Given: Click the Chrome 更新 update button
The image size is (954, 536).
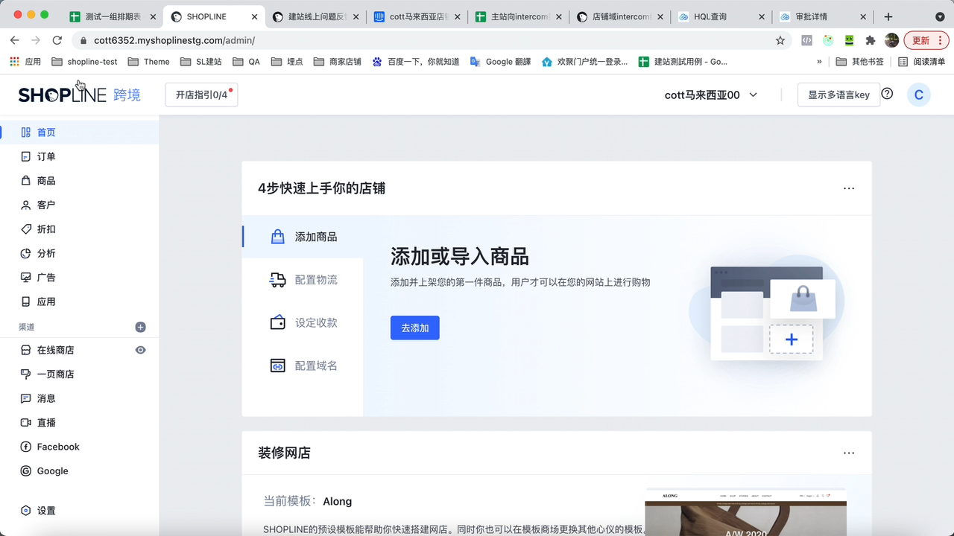Looking at the screenshot, I should (x=926, y=40).
